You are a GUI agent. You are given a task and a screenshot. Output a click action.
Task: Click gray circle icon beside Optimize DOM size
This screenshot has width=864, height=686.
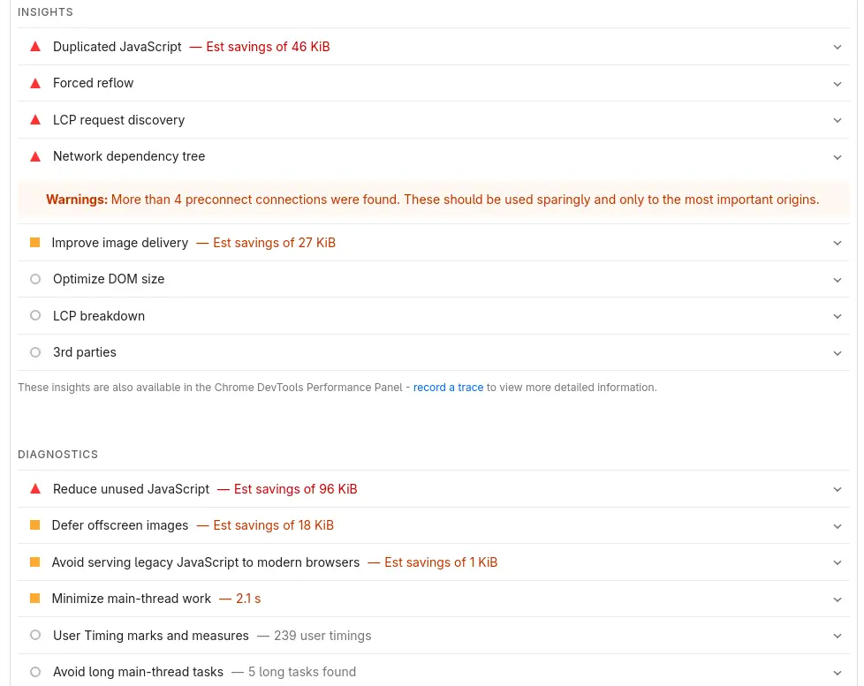point(35,279)
